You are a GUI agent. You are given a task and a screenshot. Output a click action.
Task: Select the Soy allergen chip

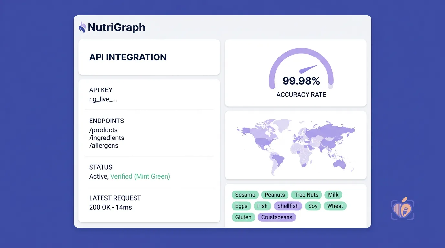tap(313, 206)
